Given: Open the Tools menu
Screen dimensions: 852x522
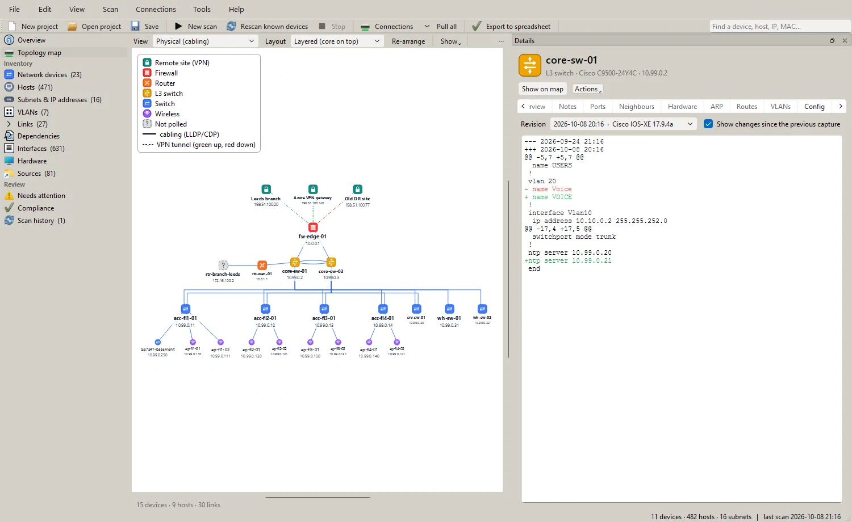Looking at the screenshot, I should coord(202,9).
